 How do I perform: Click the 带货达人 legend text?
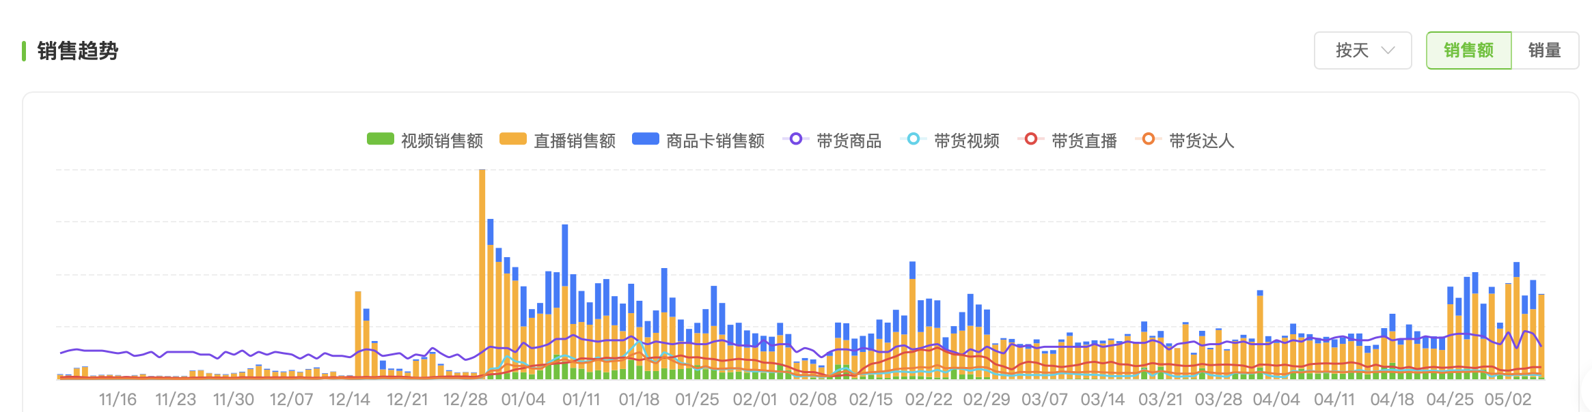[x=1202, y=141]
